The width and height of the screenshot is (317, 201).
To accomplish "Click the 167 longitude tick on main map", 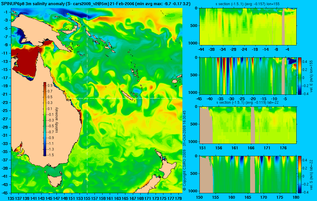I will click(133, 198).
